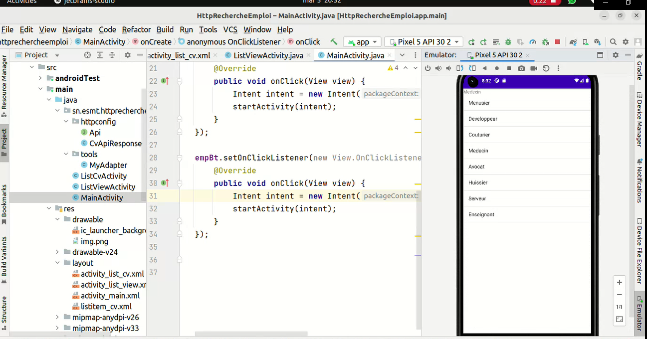Click the green Debug app bug icon
The width and height of the screenshot is (647, 339).
508,42
